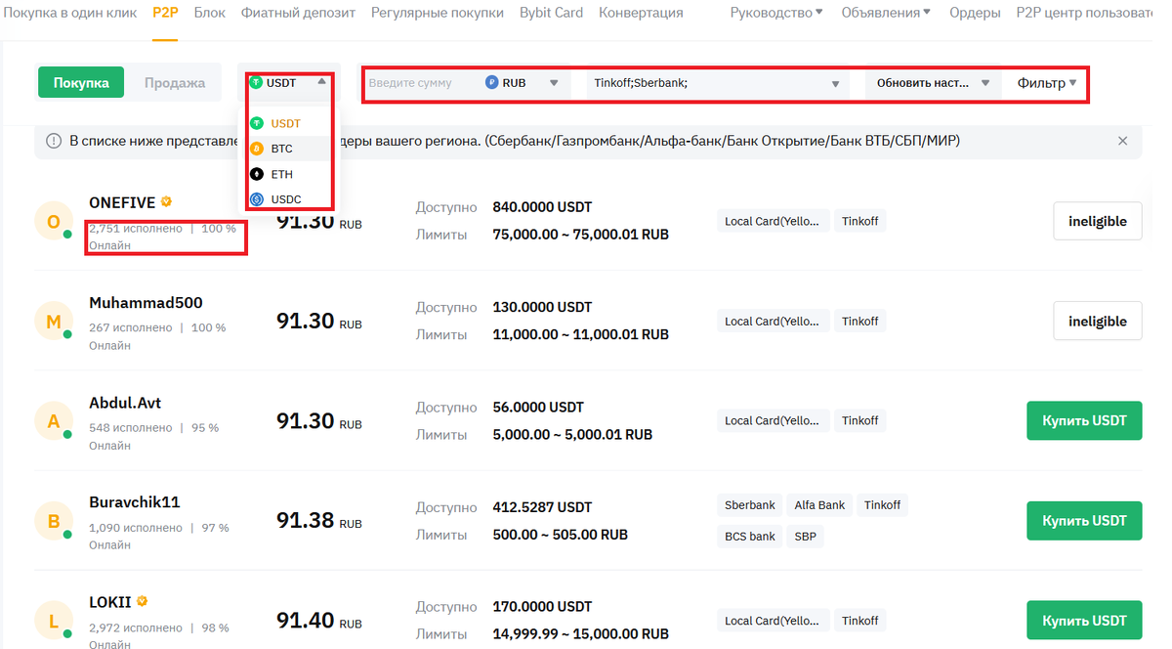Open the Tinkoff;Sberbank payment methods dropdown
1172x649 pixels.
(x=718, y=83)
